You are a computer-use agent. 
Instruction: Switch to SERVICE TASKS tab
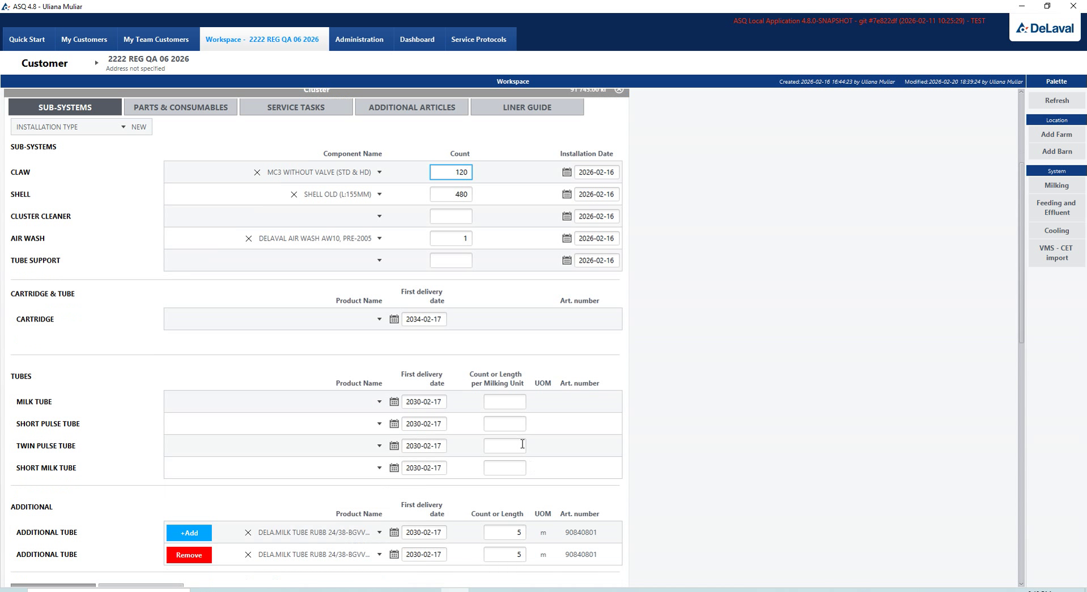296,107
